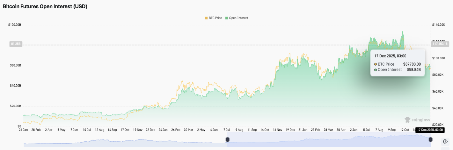Click the orange BTC Price dot in tooltip

point(376,64)
